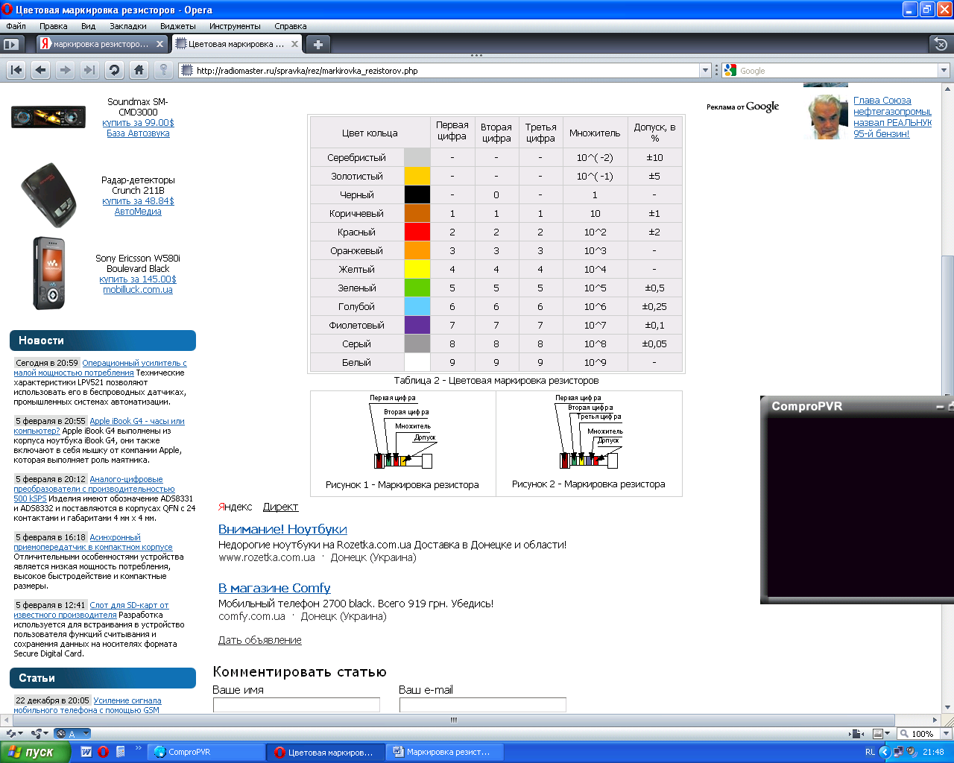The image size is (954, 763).
Task: Click the vertical scrollbar down arrow
Action: [947, 707]
